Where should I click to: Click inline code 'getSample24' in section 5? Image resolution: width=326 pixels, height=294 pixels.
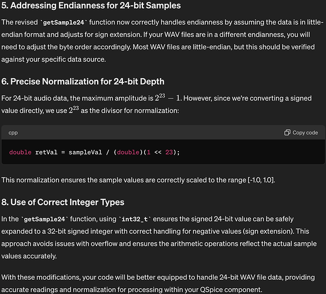pyautogui.click(x=64, y=22)
